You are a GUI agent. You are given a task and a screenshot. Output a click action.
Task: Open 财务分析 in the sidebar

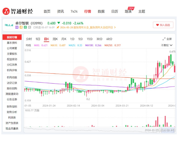pyautogui.click(x=12, y=112)
